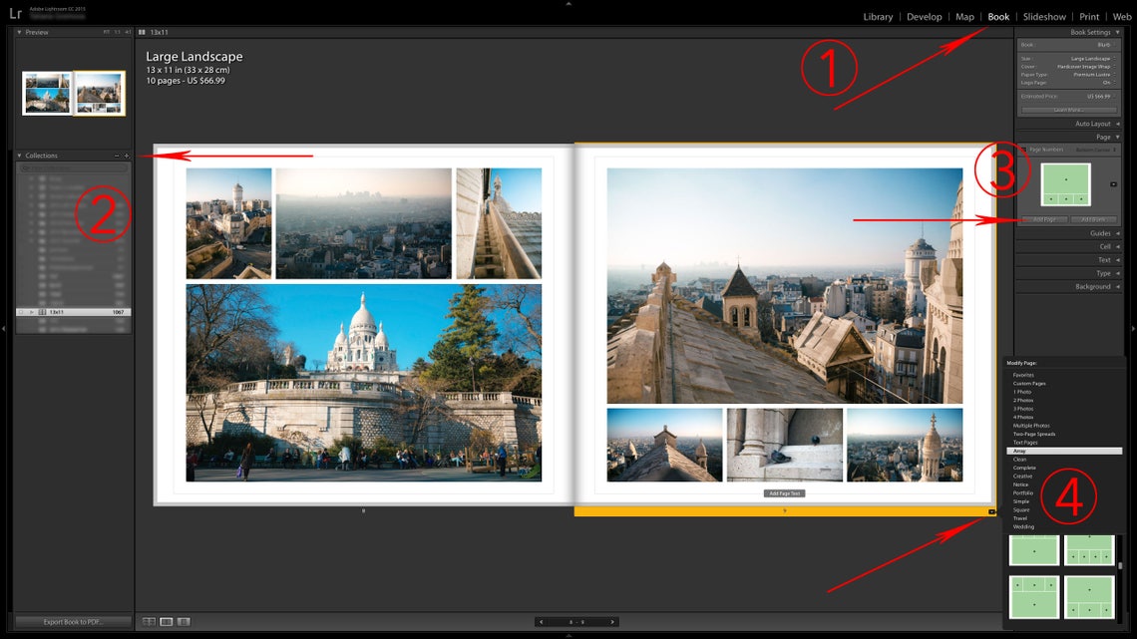Switch to single page view icon

coord(184,622)
